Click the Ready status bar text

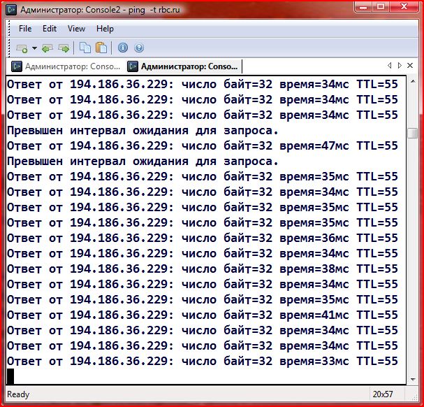pos(18,394)
